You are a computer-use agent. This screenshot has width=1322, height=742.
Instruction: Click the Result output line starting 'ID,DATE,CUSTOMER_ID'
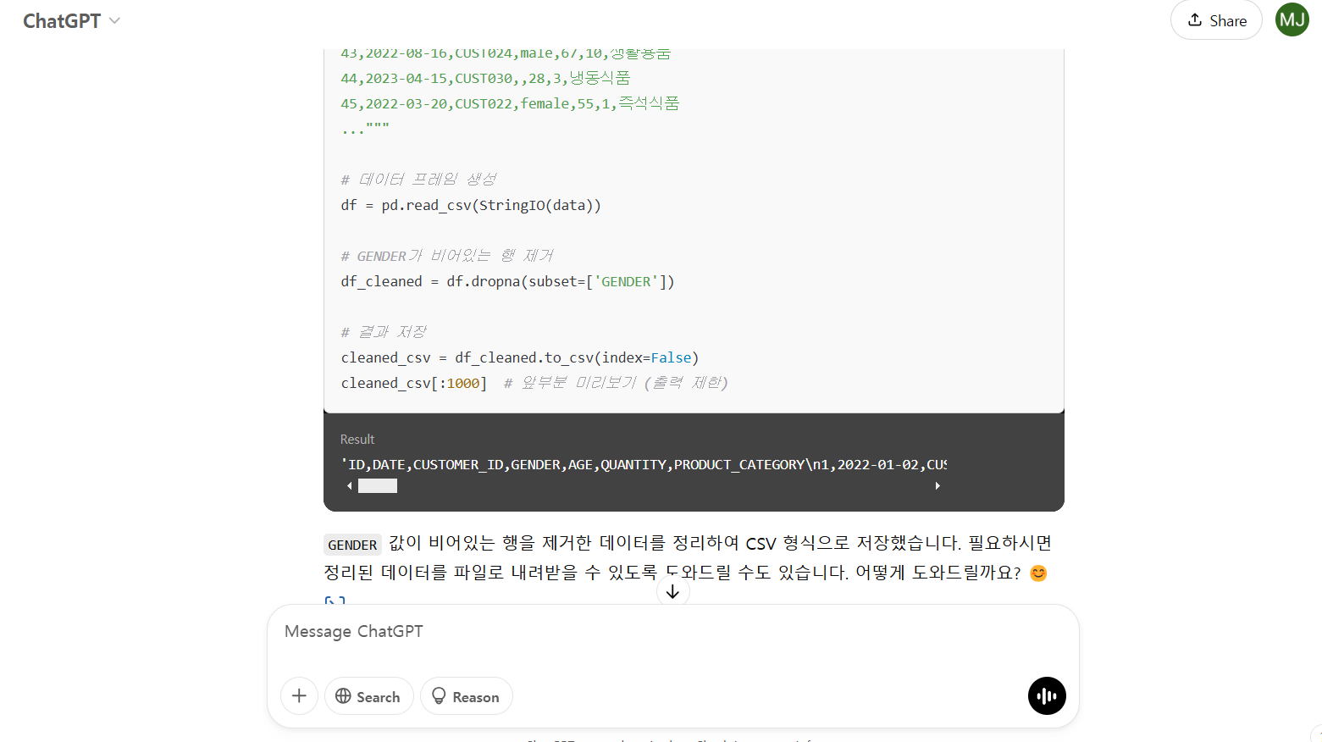tap(644, 465)
